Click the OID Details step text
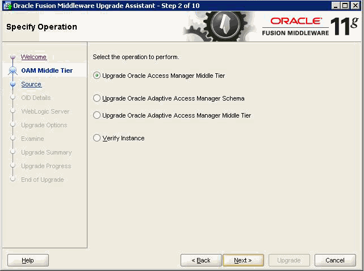The image size is (364, 271). pos(36,98)
